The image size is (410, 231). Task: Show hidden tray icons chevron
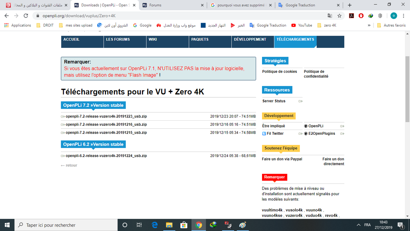pos(358,225)
